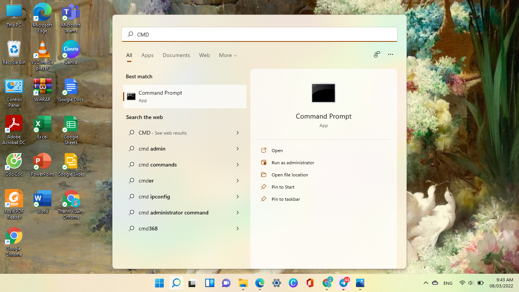
Task: Open Task View from the taskbar
Action: tap(193, 283)
